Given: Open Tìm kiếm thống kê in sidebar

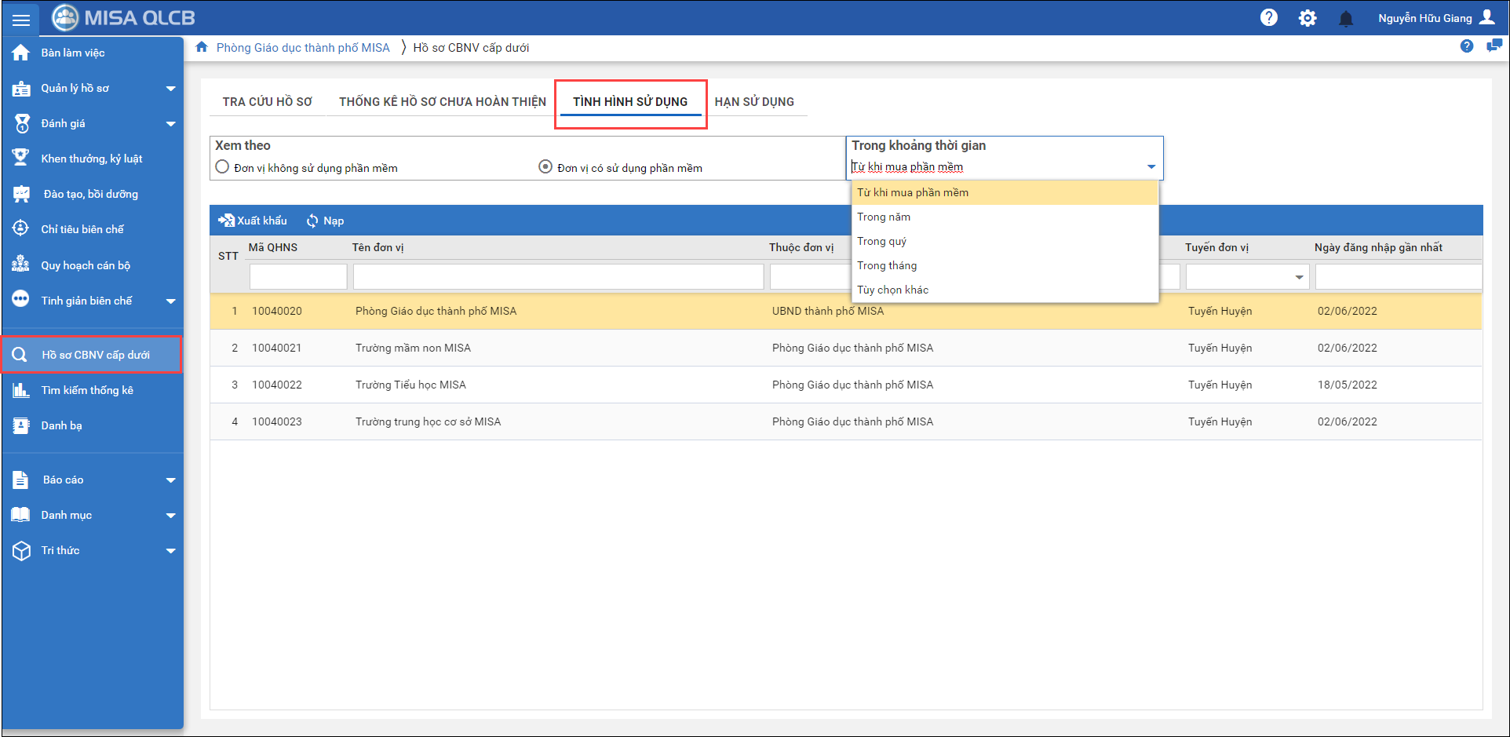Looking at the screenshot, I should pyautogui.click(x=87, y=390).
